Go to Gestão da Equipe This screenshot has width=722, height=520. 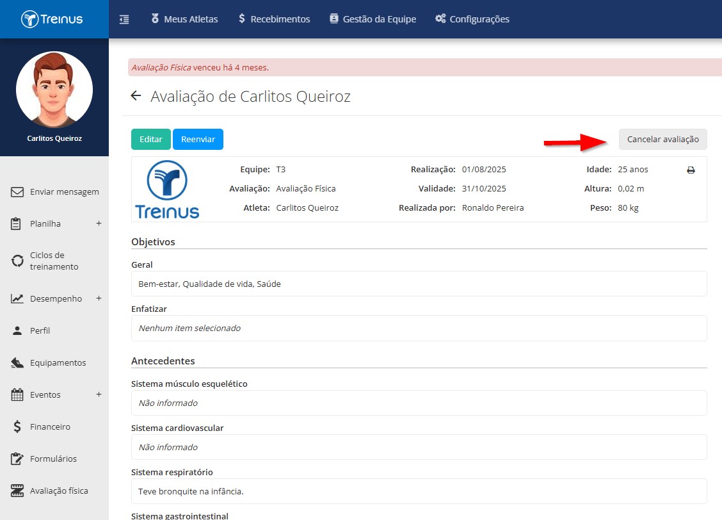pyautogui.click(x=373, y=19)
